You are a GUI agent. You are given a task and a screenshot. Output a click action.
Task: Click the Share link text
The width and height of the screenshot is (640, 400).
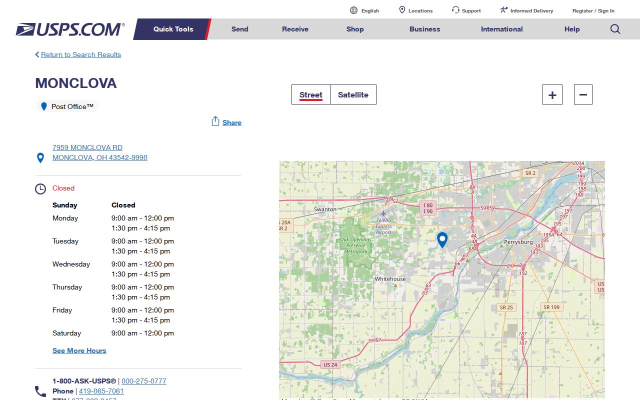coord(232,122)
